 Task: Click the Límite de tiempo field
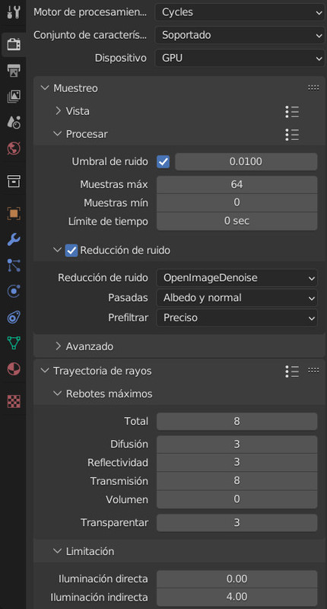coord(237,221)
